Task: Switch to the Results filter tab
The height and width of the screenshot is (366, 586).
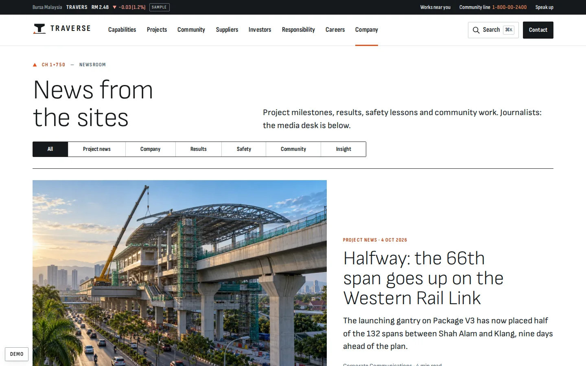Action: coord(199,149)
